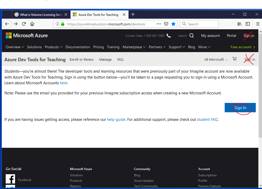Open a new tab with plus button
Image resolution: width=262 pixels, height=189 pixels.
pyautogui.click(x=133, y=14)
